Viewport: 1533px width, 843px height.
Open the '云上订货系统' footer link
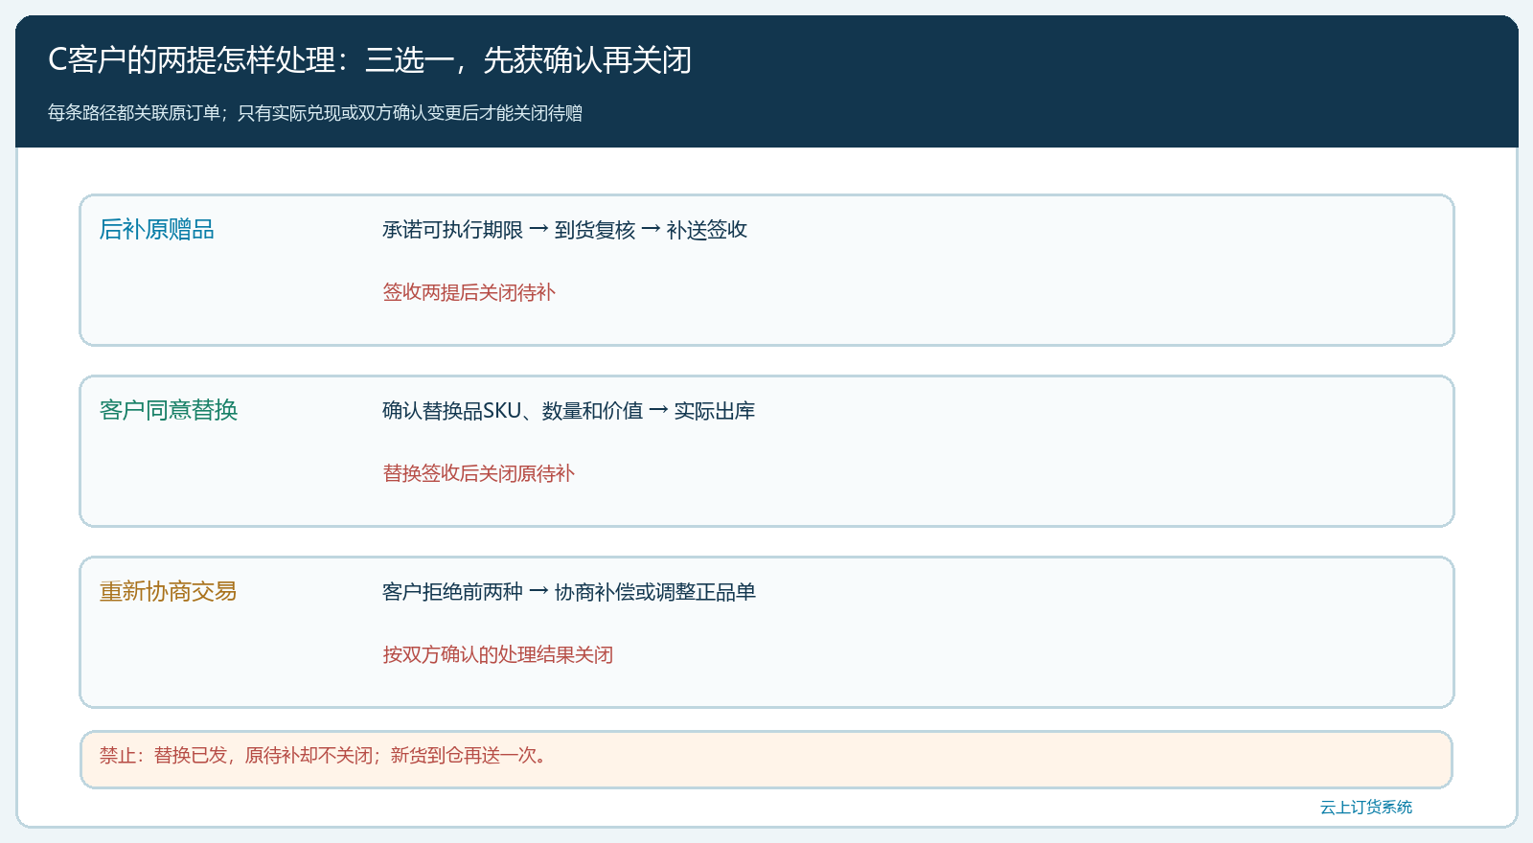[x=1366, y=808]
